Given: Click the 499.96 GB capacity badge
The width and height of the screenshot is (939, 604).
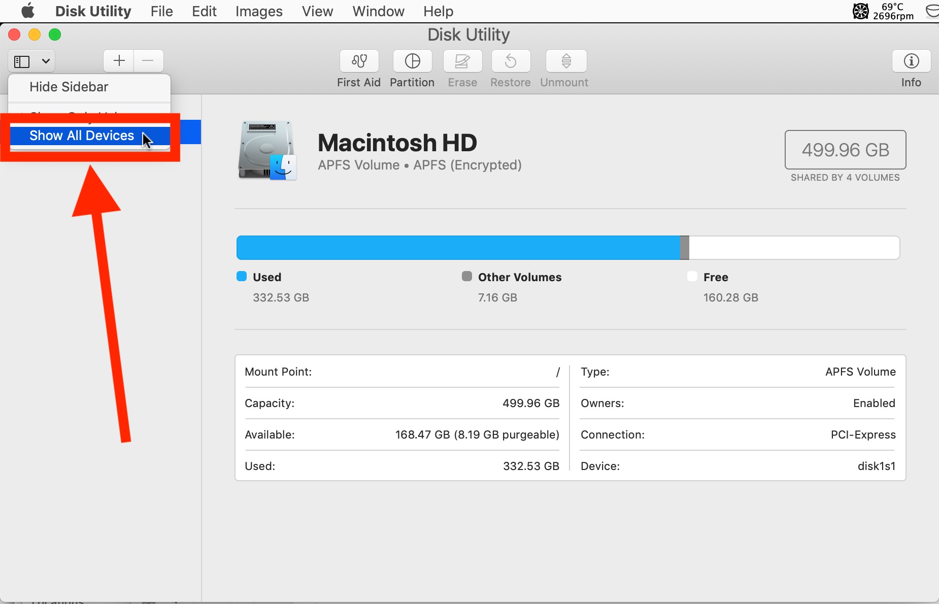Looking at the screenshot, I should (x=845, y=150).
